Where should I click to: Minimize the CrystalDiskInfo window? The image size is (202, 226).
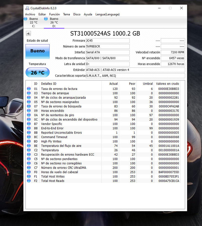(159, 8)
